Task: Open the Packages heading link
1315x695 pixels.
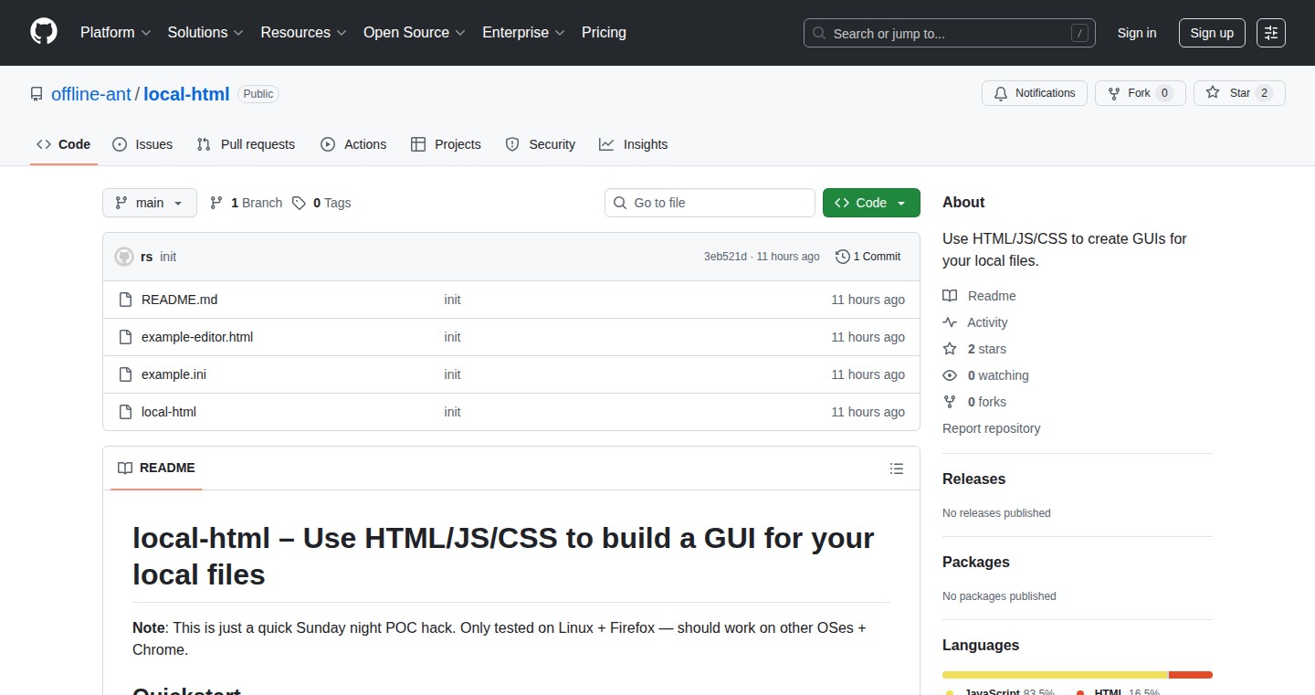Action: (976, 563)
